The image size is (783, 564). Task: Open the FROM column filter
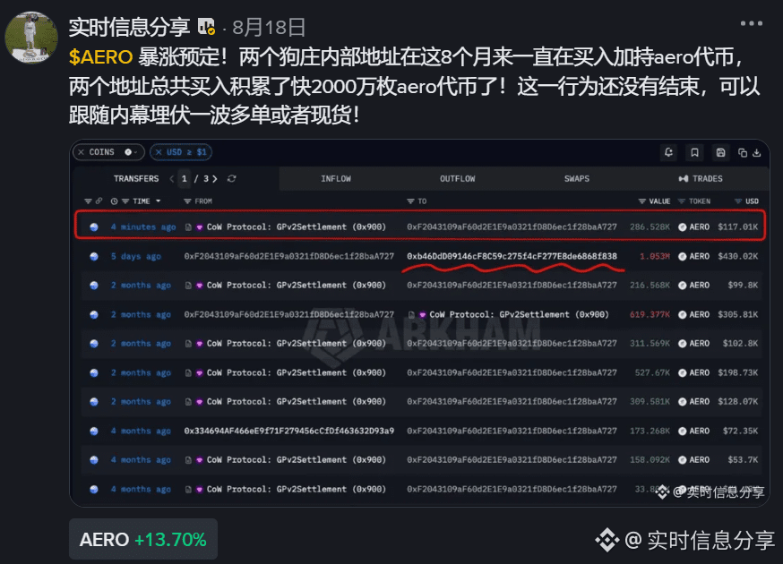pyautogui.click(x=187, y=201)
